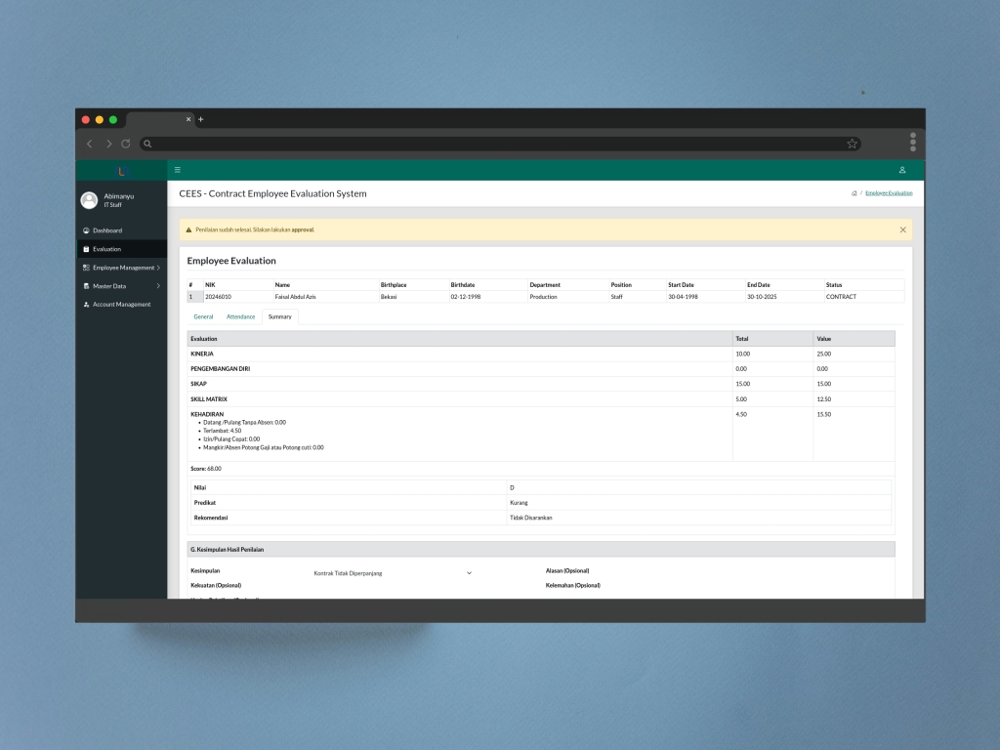The height and width of the screenshot is (750, 1000).
Task: Dismiss the yellow approval alert
Action: pos(902,229)
